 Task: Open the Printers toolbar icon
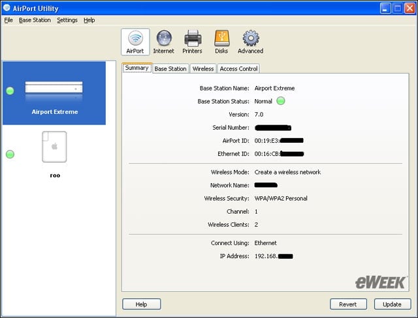pos(192,42)
